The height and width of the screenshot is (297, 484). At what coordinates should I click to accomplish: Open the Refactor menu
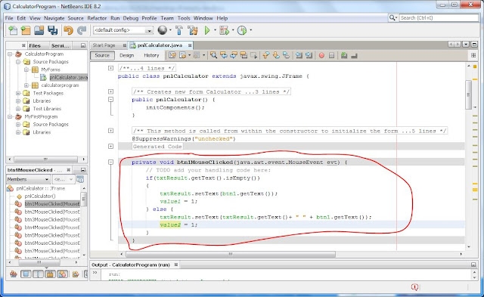(97, 18)
